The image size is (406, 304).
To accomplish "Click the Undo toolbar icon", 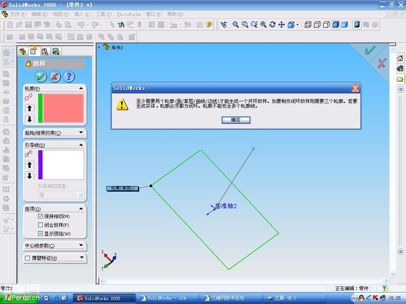I will pos(81,25).
